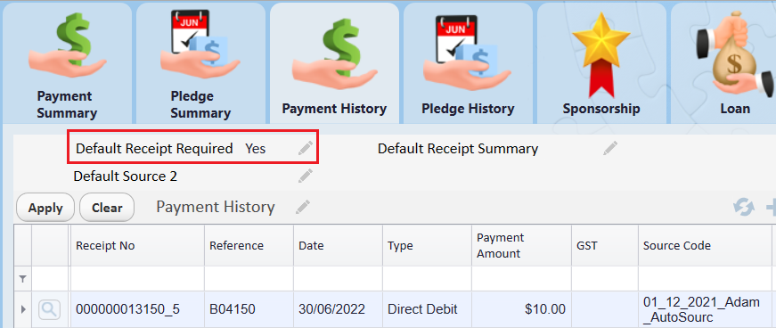Image resolution: width=776 pixels, height=328 pixels.
Task: Open the Pledge Summary tab
Action: tap(201, 63)
